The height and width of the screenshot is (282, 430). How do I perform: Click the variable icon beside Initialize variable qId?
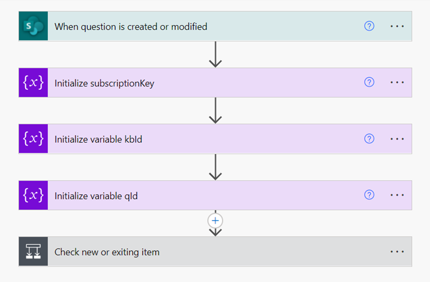point(33,195)
